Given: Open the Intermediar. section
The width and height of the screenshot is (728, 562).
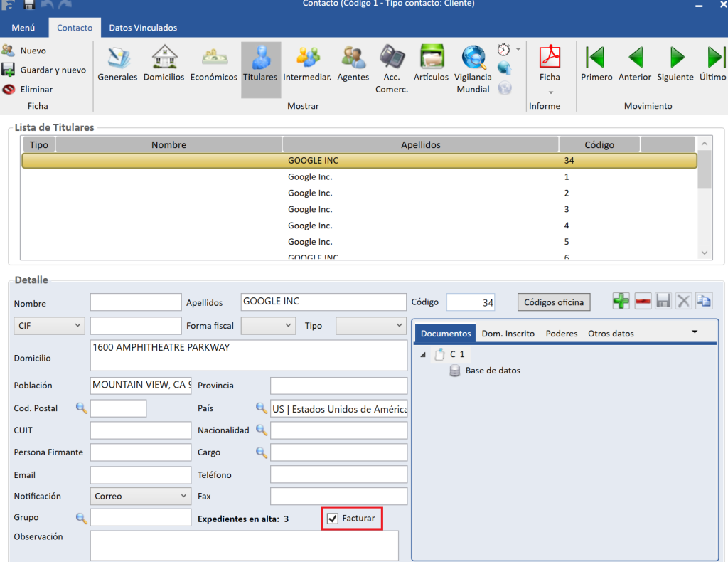Looking at the screenshot, I should point(307,63).
